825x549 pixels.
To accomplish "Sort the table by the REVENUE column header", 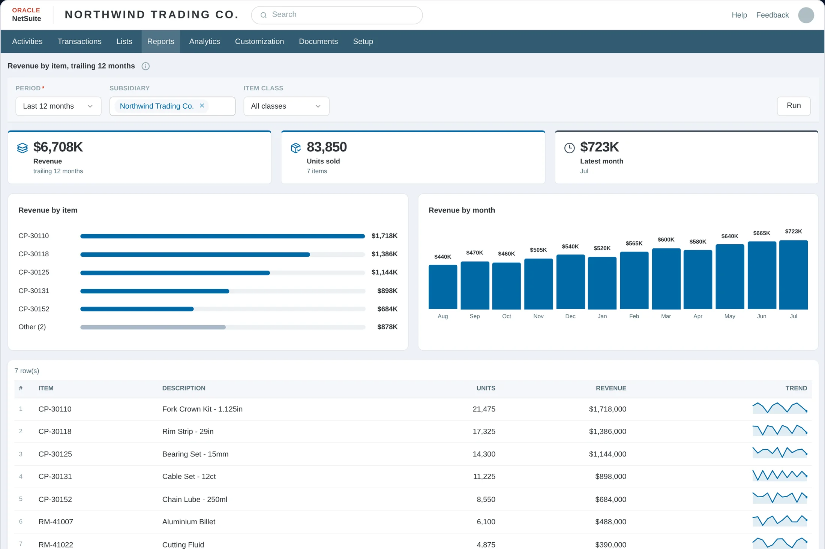I will pos(611,388).
